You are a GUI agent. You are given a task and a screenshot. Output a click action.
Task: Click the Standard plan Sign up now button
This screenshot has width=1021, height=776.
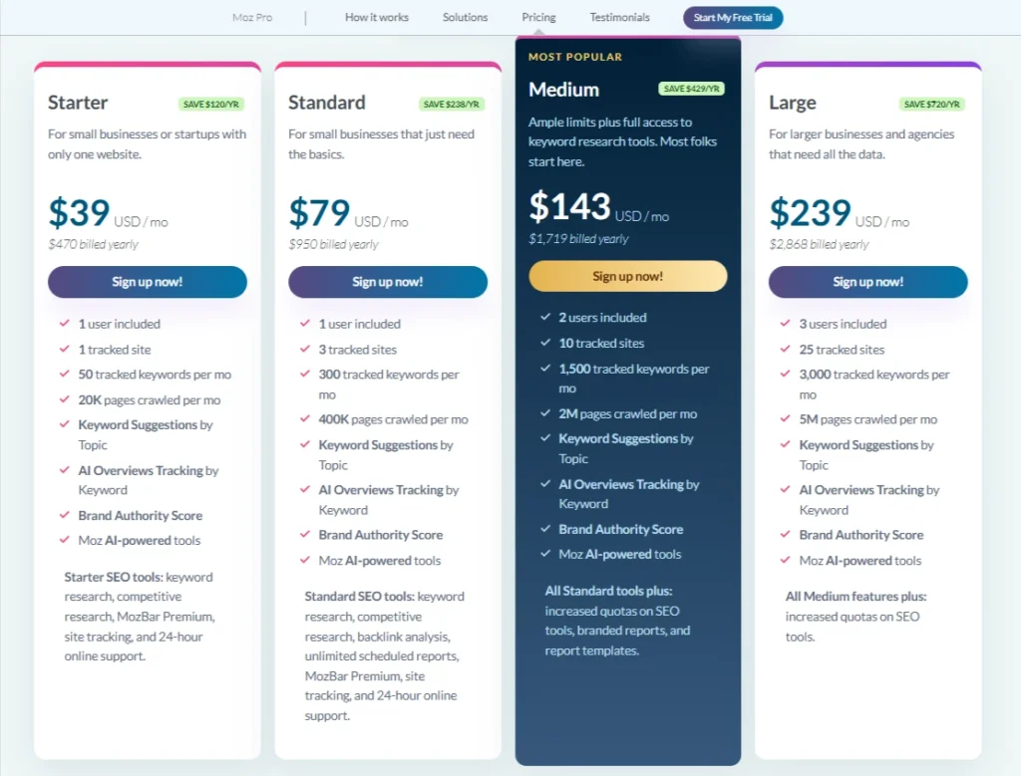(x=388, y=282)
